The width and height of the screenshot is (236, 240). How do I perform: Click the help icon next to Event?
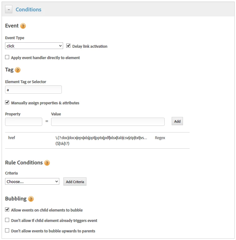[x=23, y=26]
